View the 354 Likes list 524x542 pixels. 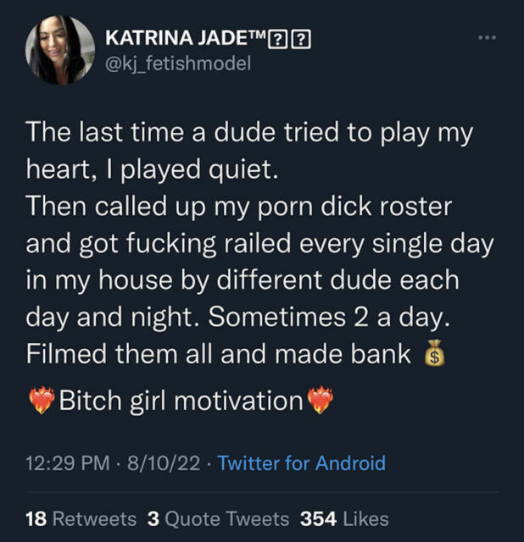pyautogui.click(x=344, y=519)
